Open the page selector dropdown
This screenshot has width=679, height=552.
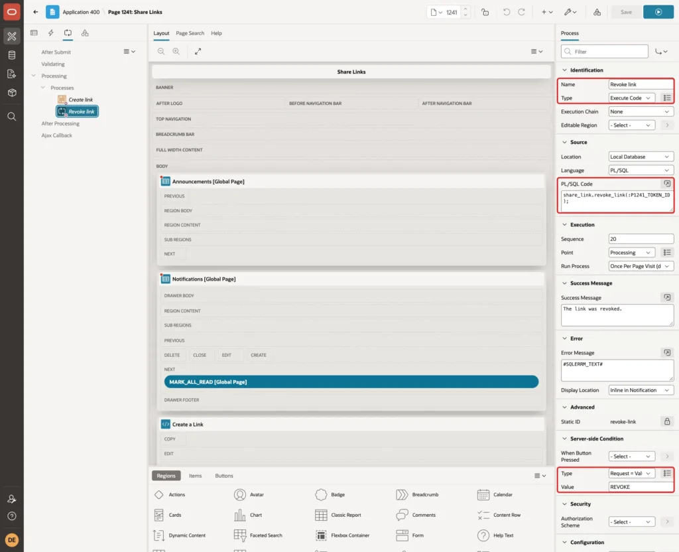click(x=436, y=12)
